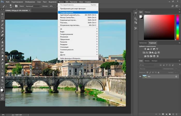181x116 pixels.
Task: Toggle lock transparent pixels
Action: pos(147,72)
